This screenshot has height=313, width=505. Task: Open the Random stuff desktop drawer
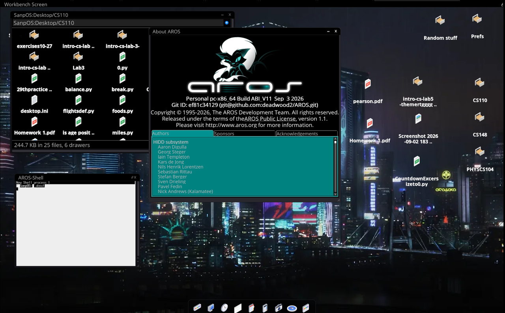point(440,28)
